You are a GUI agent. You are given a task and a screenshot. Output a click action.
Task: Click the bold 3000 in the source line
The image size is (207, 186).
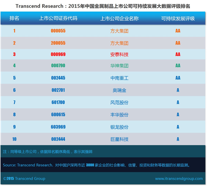pyautogui.click(x=90, y=165)
